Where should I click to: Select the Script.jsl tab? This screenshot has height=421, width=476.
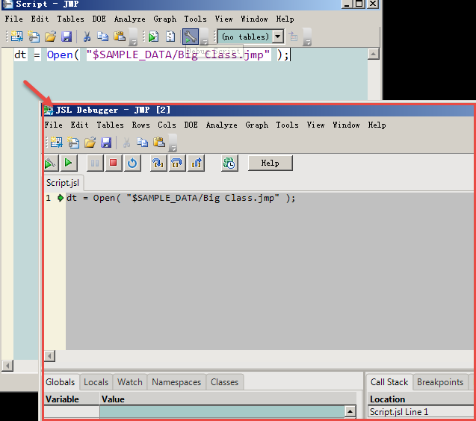(63, 183)
